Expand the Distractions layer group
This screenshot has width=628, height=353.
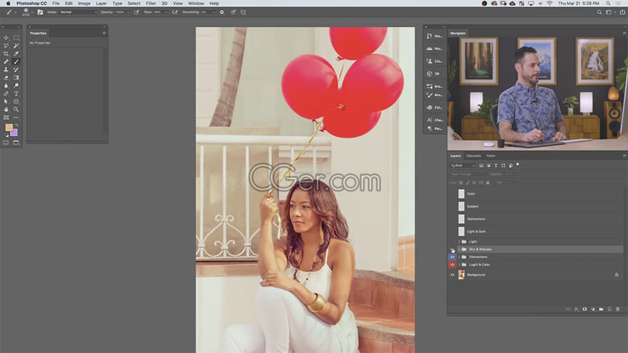point(459,257)
